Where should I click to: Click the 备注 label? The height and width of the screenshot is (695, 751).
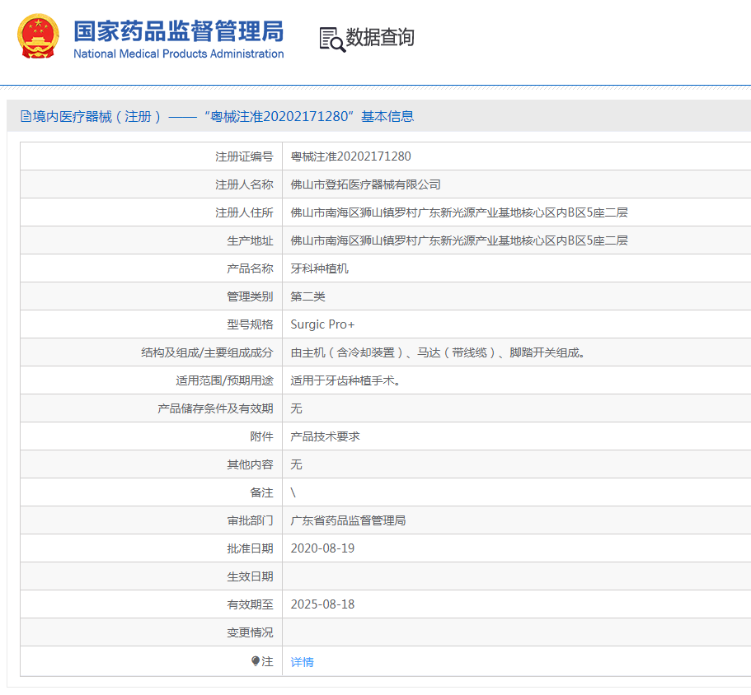(x=261, y=492)
